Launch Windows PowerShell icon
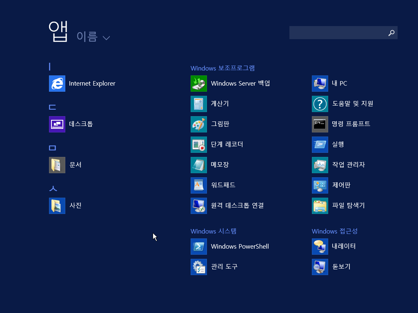Image resolution: width=418 pixels, height=313 pixels. pos(199,247)
